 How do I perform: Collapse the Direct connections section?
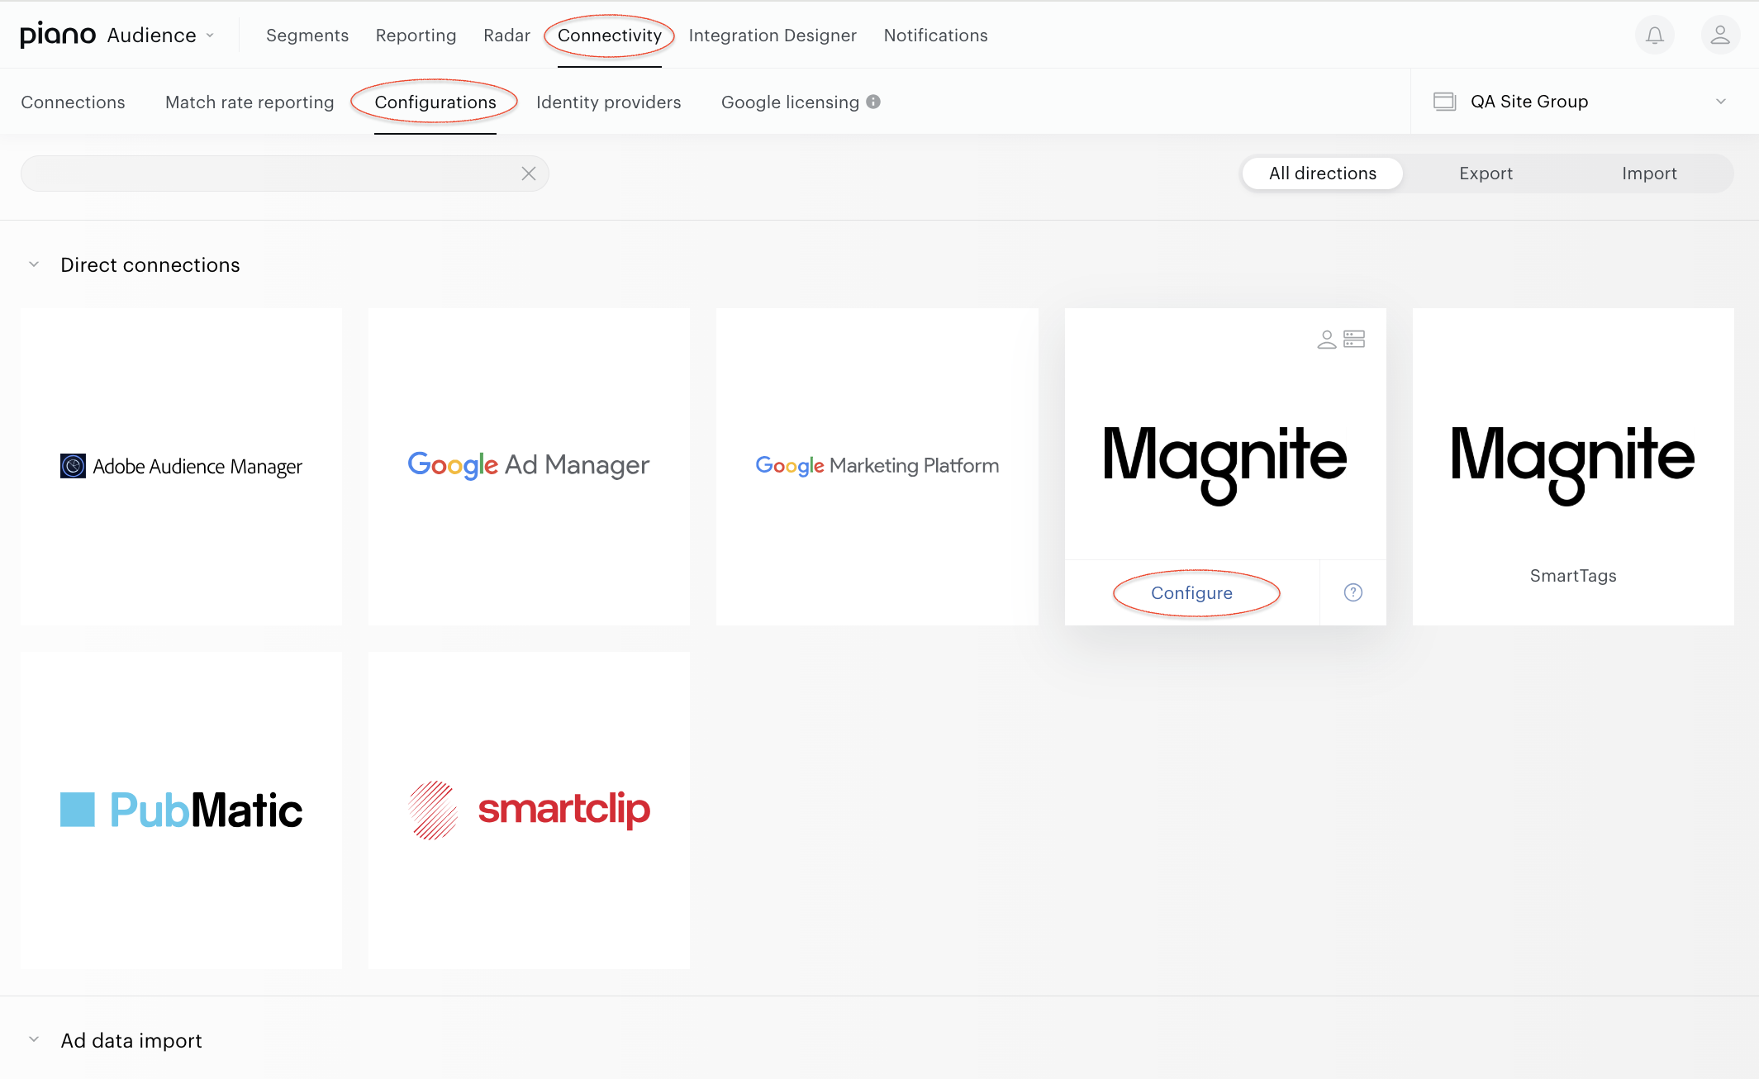click(34, 264)
